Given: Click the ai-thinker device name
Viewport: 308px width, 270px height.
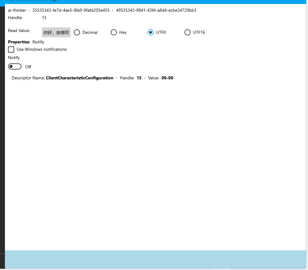Looking at the screenshot, I should click(x=17, y=10).
